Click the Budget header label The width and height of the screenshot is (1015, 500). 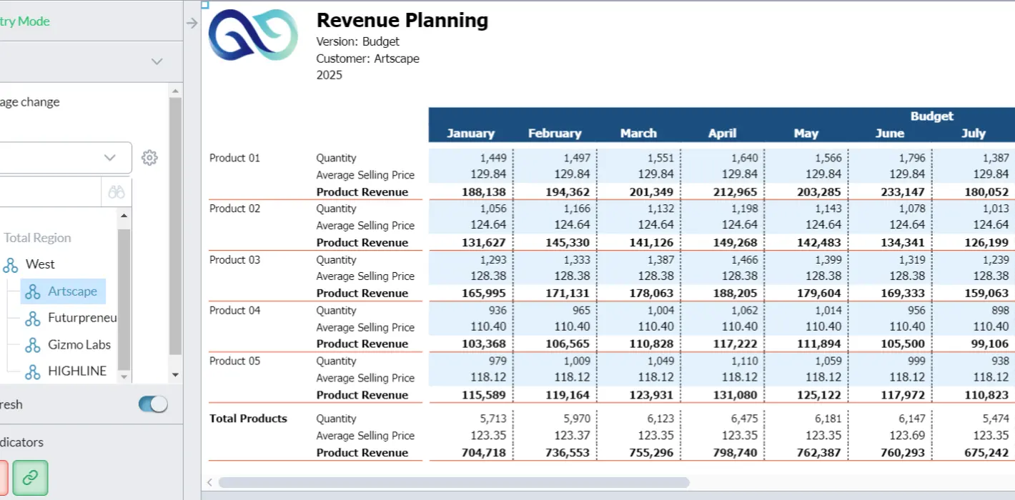coord(932,116)
